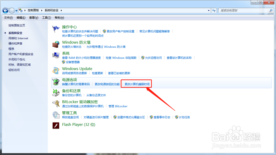
Task: Refresh the Control Panel address bar
Action: click(x=214, y=10)
